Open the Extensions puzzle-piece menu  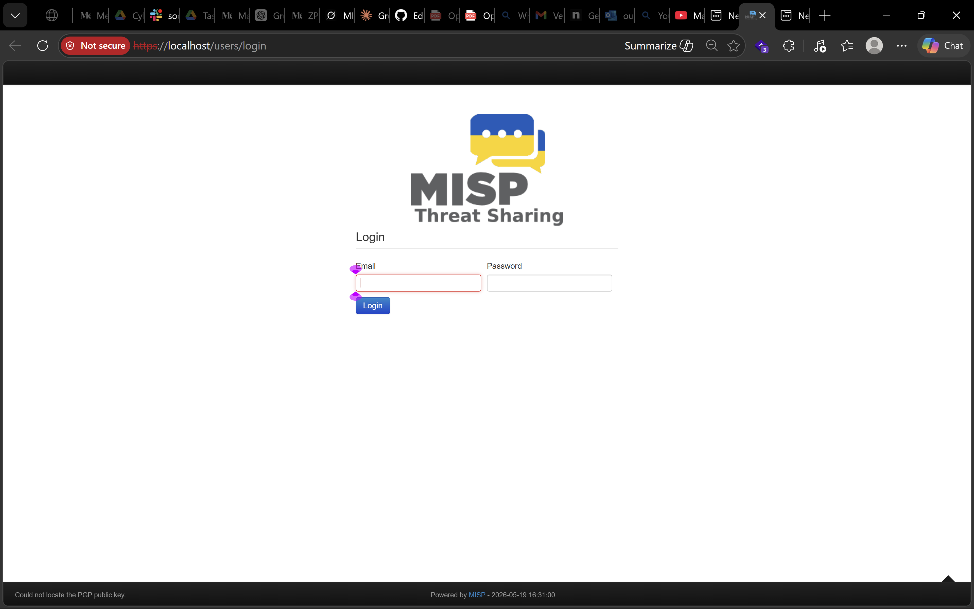788,45
